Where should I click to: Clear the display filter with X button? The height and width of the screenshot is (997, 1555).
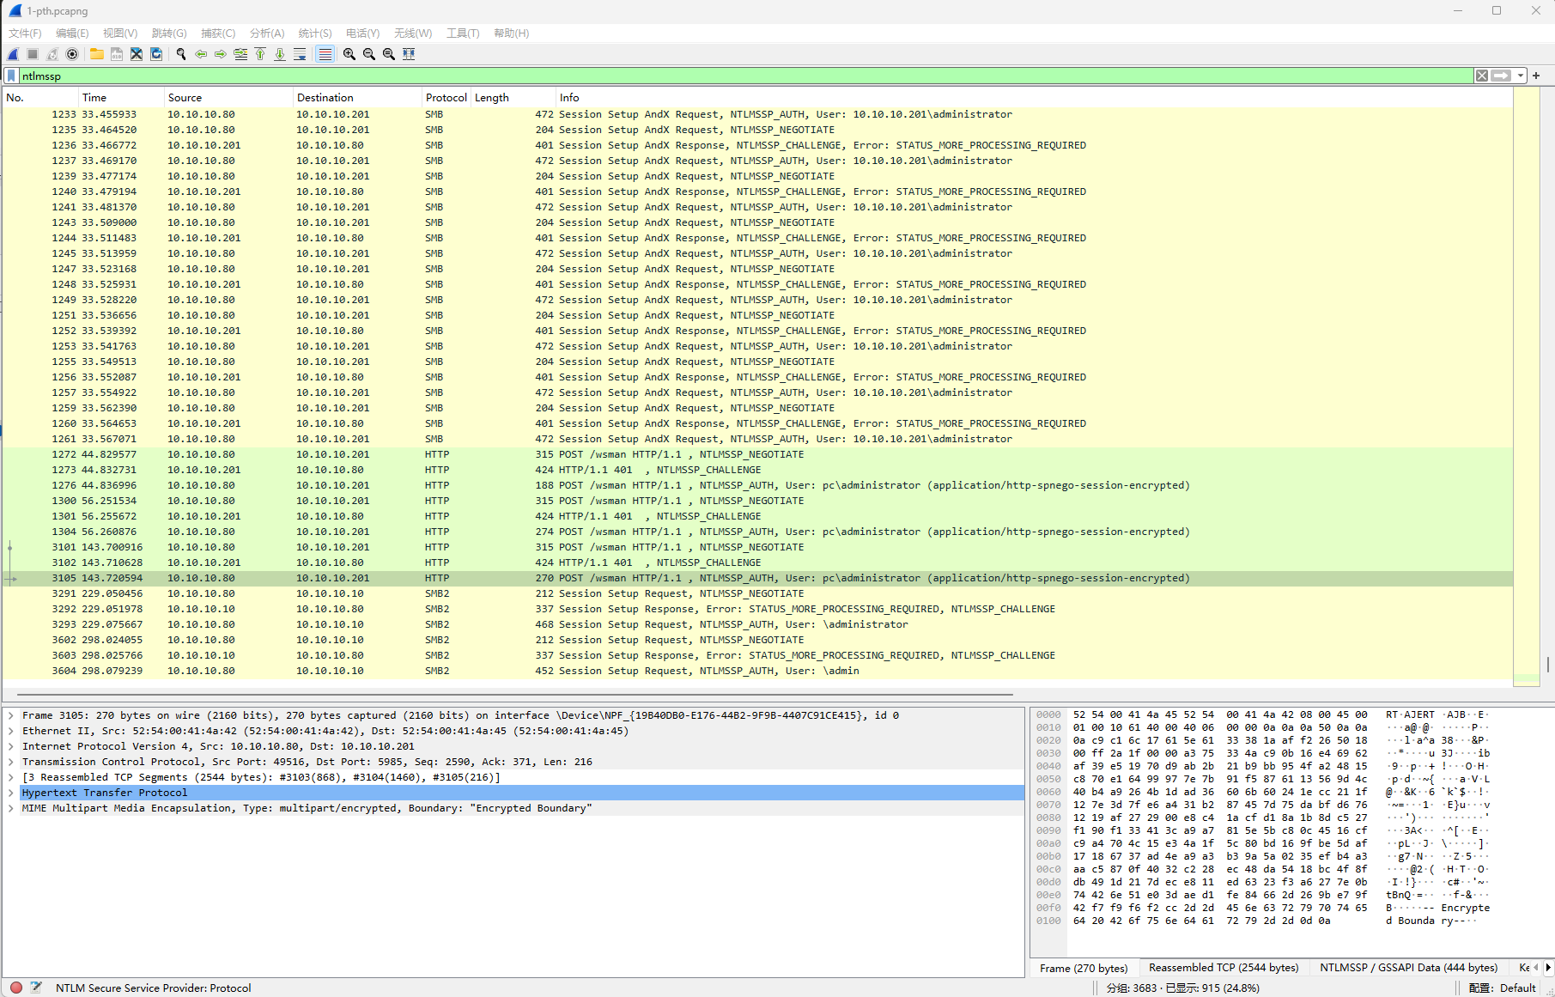coord(1481,76)
